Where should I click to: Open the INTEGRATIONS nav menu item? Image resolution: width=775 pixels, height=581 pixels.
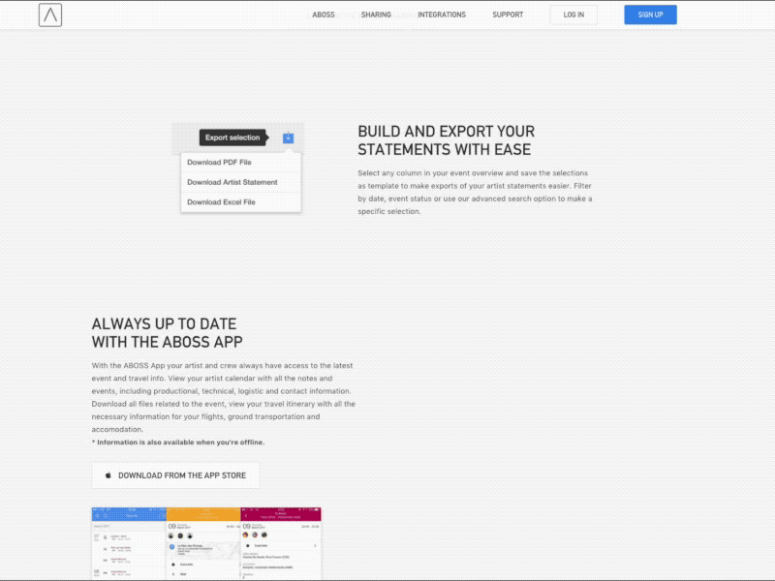[442, 15]
